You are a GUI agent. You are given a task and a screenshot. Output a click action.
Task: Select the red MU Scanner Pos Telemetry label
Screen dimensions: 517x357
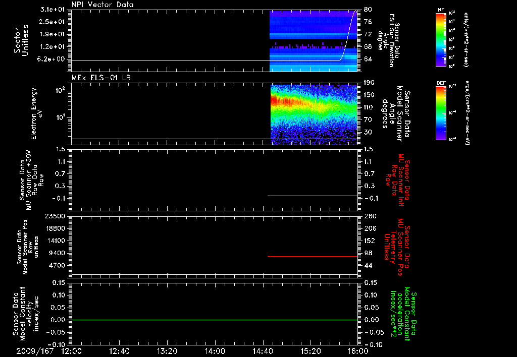(397, 247)
